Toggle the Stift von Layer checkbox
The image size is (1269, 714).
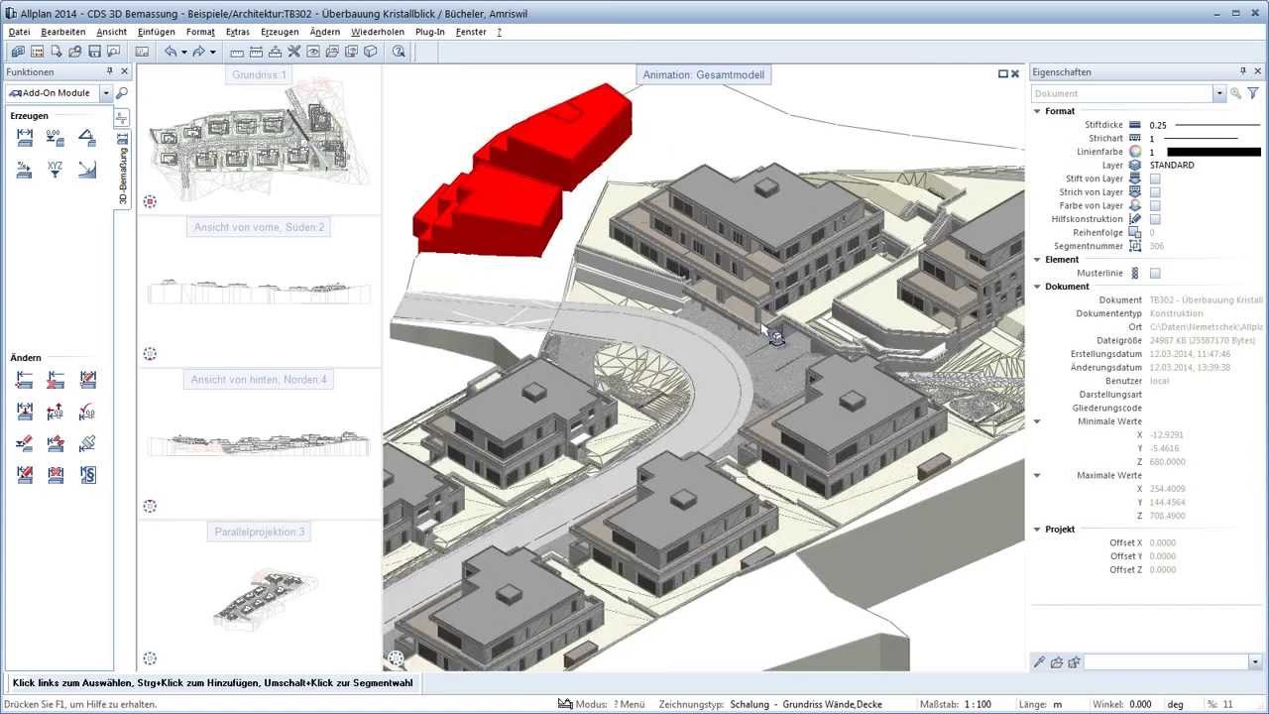click(1155, 178)
